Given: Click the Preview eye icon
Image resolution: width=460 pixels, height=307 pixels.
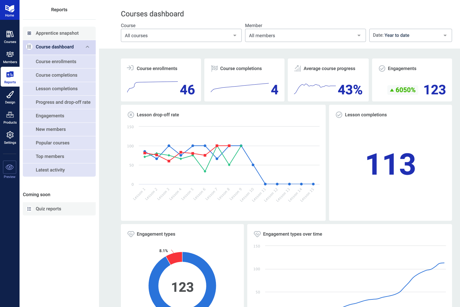Looking at the screenshot, I should click(9, 167).
